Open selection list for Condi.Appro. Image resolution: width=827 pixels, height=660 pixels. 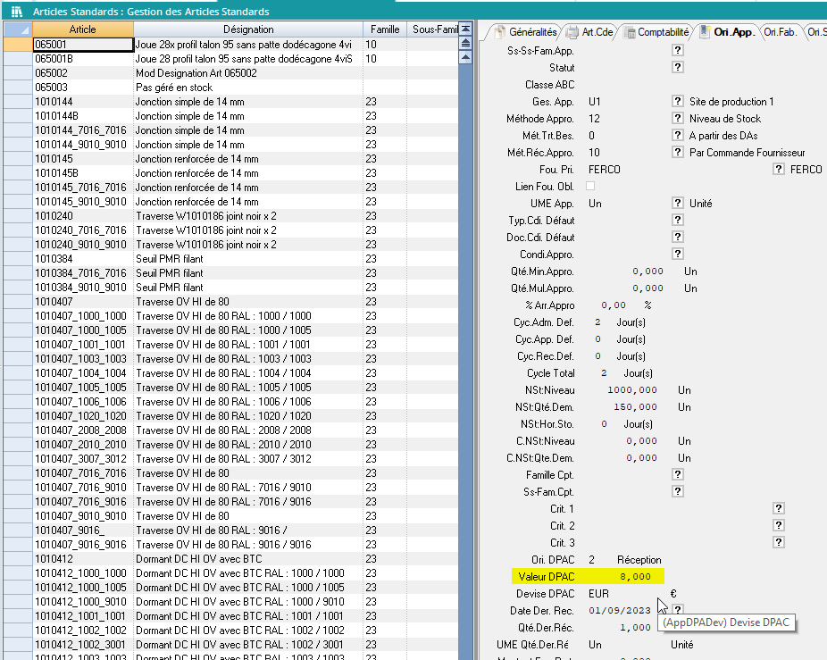point(678,255)
